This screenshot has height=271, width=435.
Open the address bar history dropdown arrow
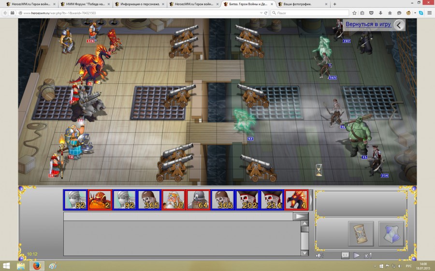pos(261,13)
